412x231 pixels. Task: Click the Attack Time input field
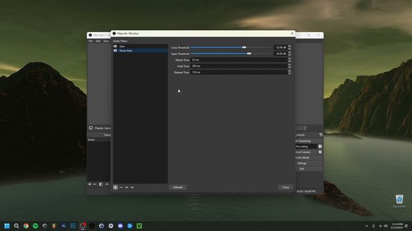point(239,60)
